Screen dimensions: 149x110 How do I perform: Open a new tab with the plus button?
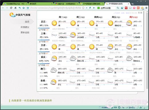pyautogui.click(x=132, y=4)
